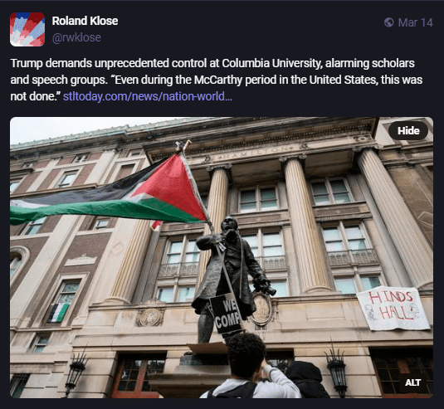Click the globe public visibility icon
Screen dimensions: 444x409
tap(388, 22)
